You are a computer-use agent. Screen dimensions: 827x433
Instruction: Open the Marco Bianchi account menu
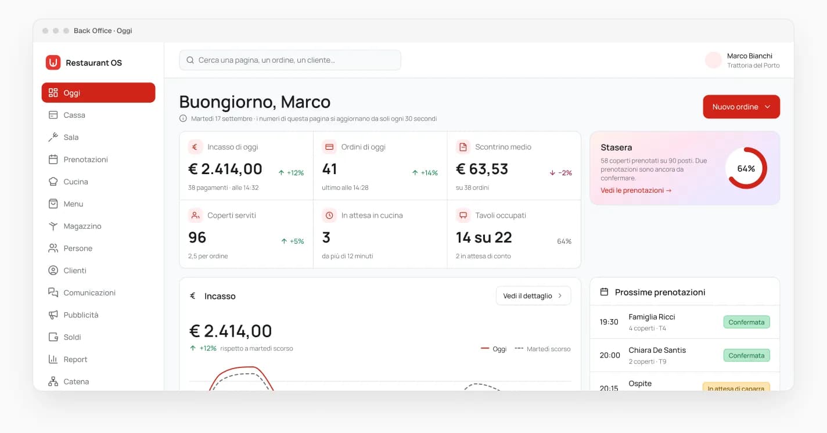tap(742, 60)
